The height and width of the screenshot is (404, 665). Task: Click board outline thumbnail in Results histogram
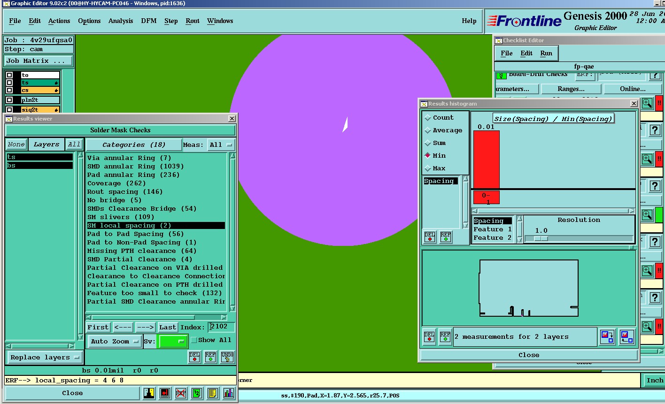[x=528, y=288]
